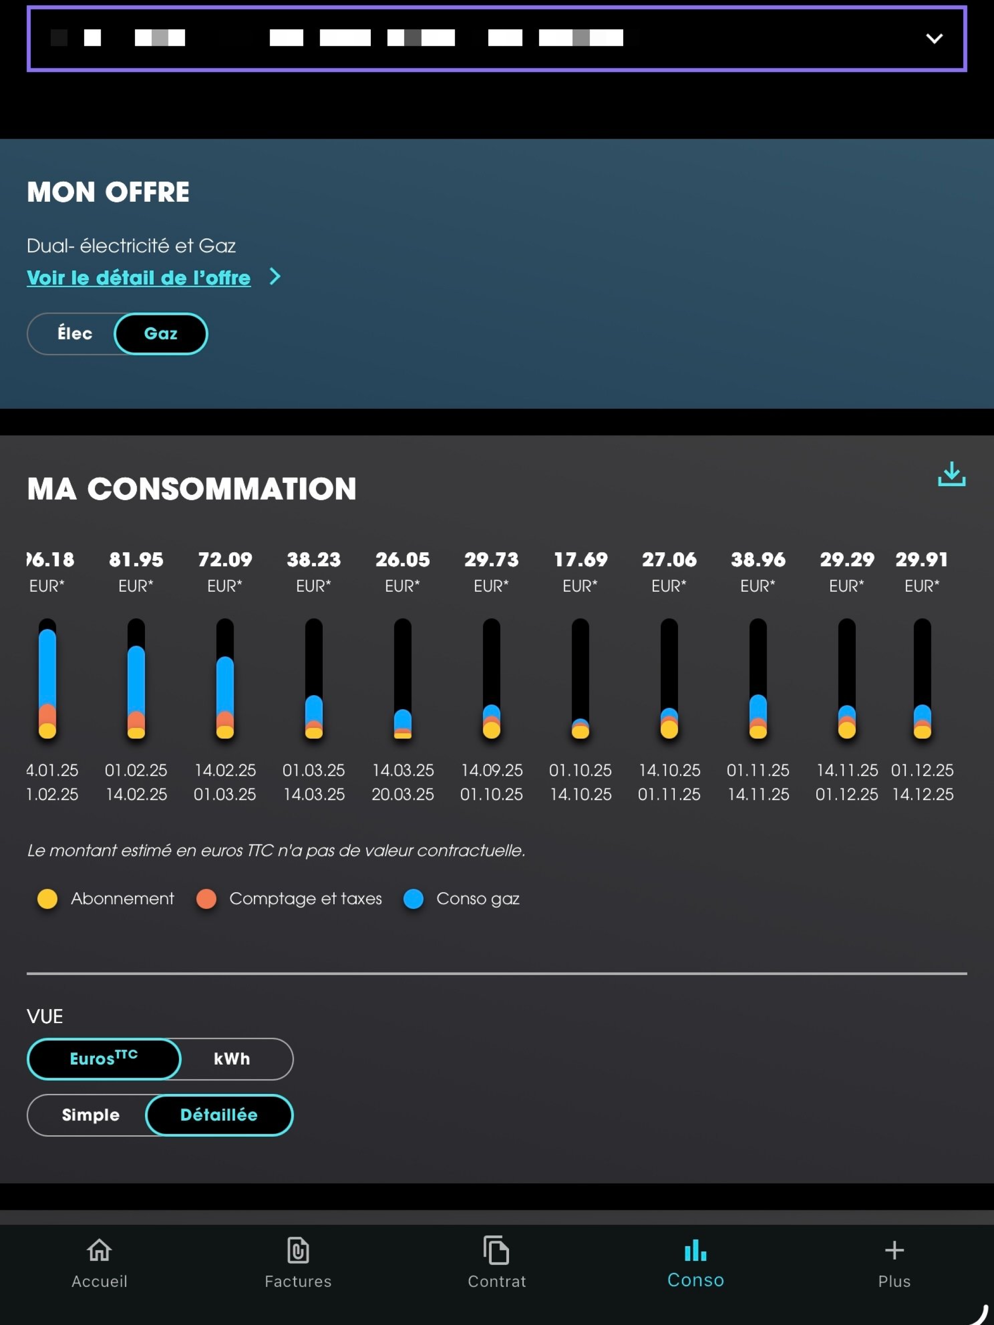
Task: Open the Plus more menu icon
Action: pyautogui.click(x=894, y=1250)
